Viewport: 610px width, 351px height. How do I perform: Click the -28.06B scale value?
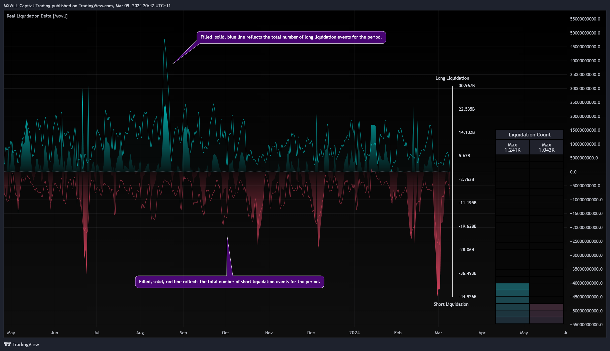point(466,250)
